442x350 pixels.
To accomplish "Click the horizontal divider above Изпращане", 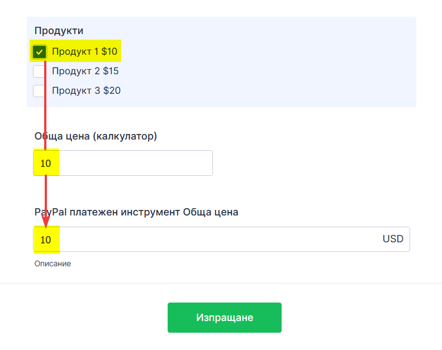I will [x=221, y=283].
